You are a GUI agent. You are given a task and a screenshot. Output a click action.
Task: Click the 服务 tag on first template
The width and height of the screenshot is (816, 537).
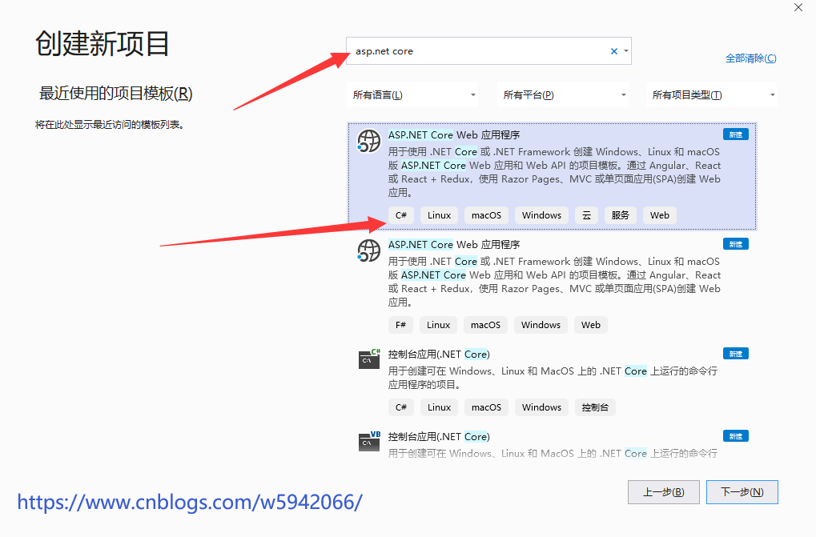pyautogui.click(x=621, y=215)
